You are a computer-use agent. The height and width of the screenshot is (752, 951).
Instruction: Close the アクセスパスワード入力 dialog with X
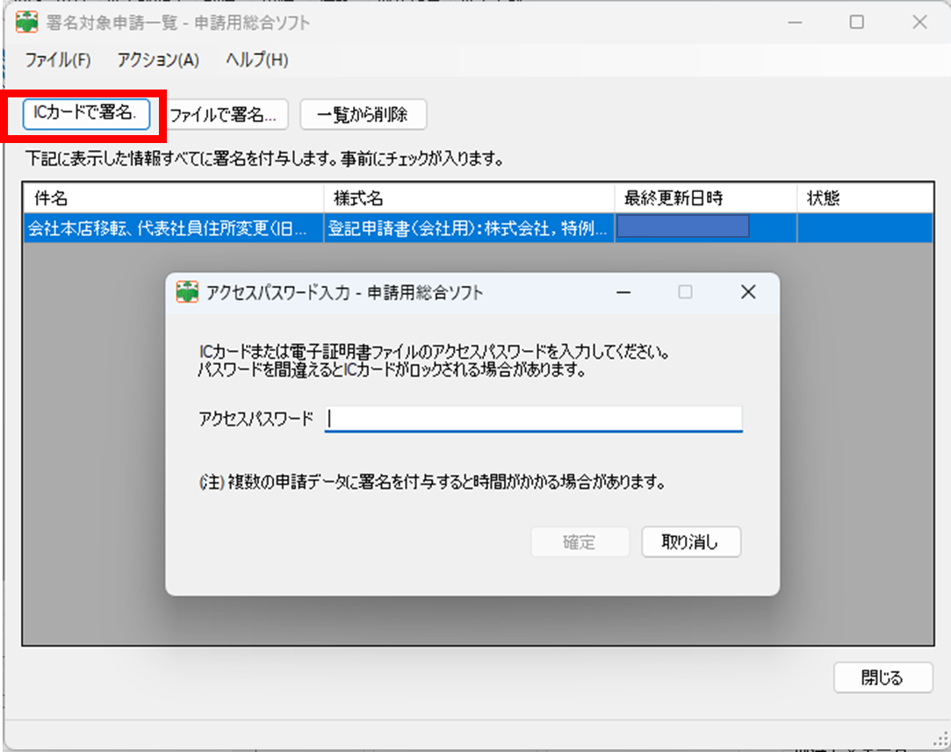(x=748, y=292)
